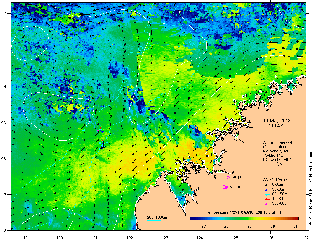The image size is (313, 241).
Task: Click the '0-30m' depth label
Action: (277, 185)
